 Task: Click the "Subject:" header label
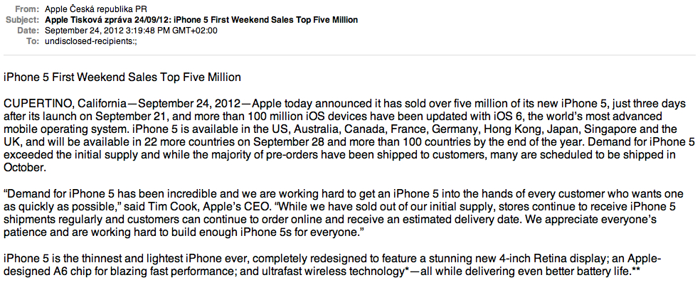(x=23, y=20)
